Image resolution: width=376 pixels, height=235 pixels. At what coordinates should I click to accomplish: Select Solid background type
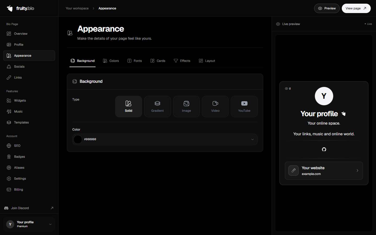128,107
